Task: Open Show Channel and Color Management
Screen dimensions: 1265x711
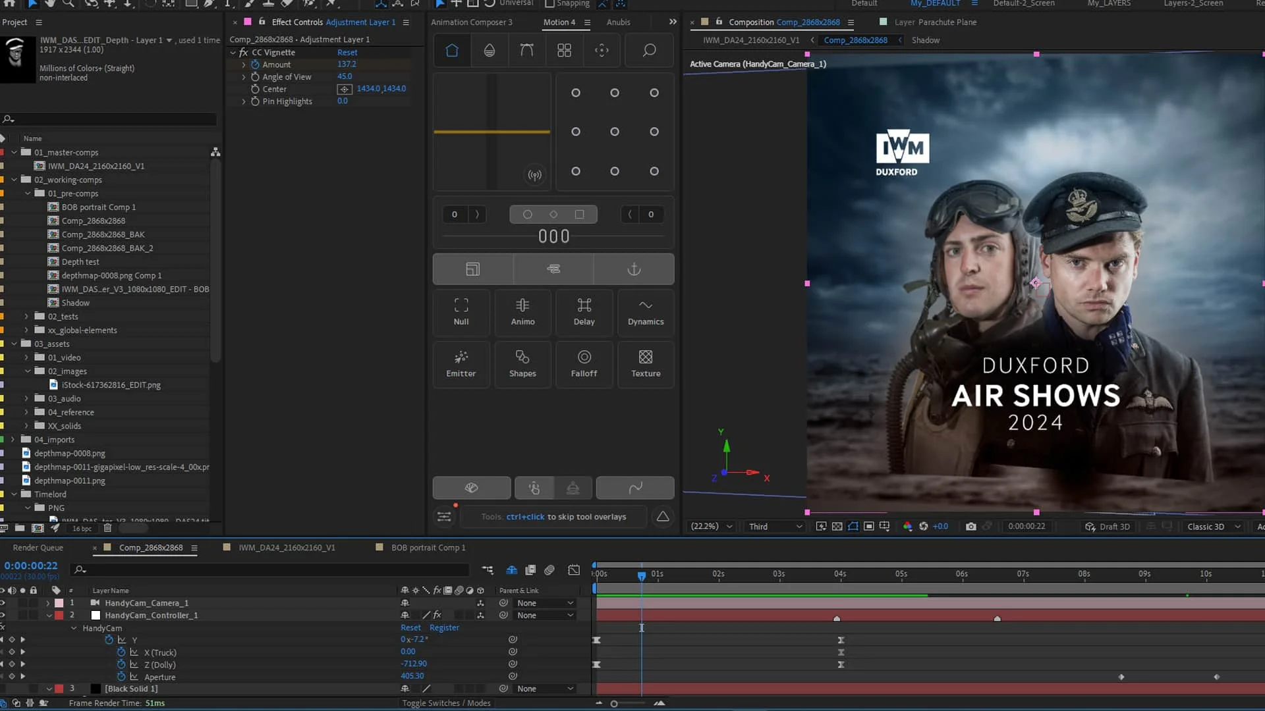Action: pos(907,527)
